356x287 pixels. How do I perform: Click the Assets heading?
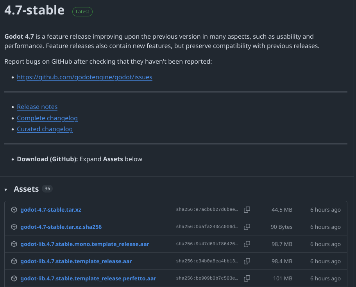pyautogui.click(x=26, y=189)
